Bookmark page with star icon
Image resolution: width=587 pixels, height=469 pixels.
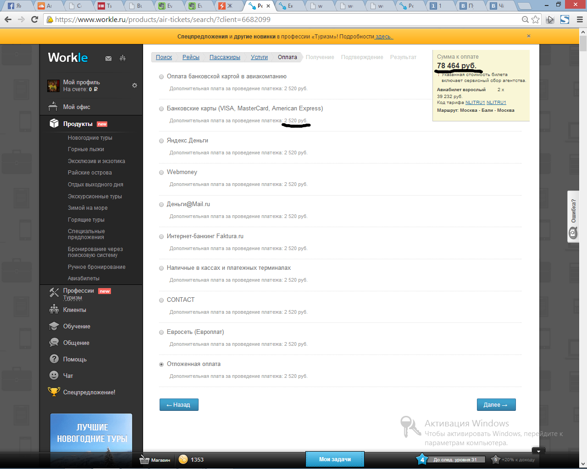pyautogui.click(x=535, y=20)
